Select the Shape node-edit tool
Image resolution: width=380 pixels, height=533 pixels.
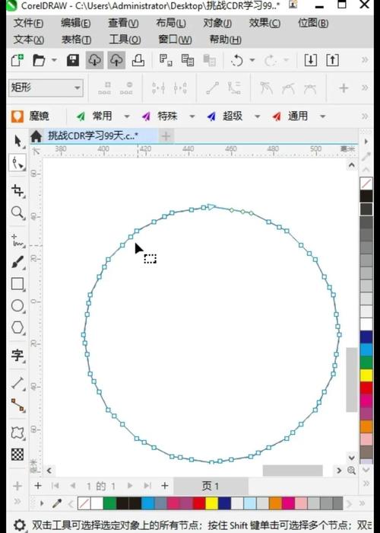tap(17, 163)
